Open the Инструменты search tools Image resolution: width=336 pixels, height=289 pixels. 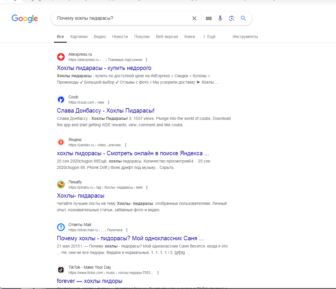point(245,37)
